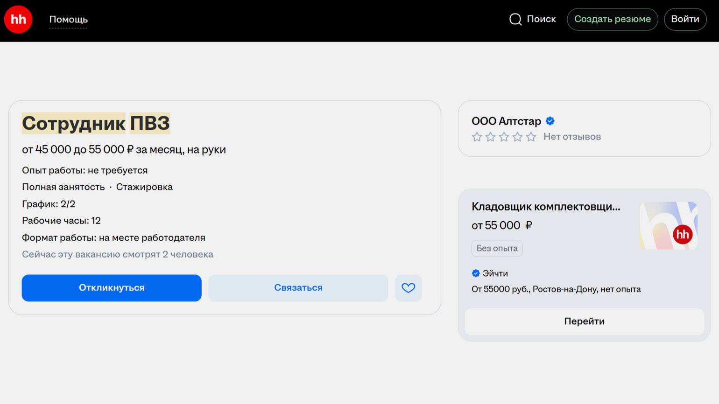719x404 pixels.
Task: Click the ad thumbnail with hh logo
Action: 669,225
